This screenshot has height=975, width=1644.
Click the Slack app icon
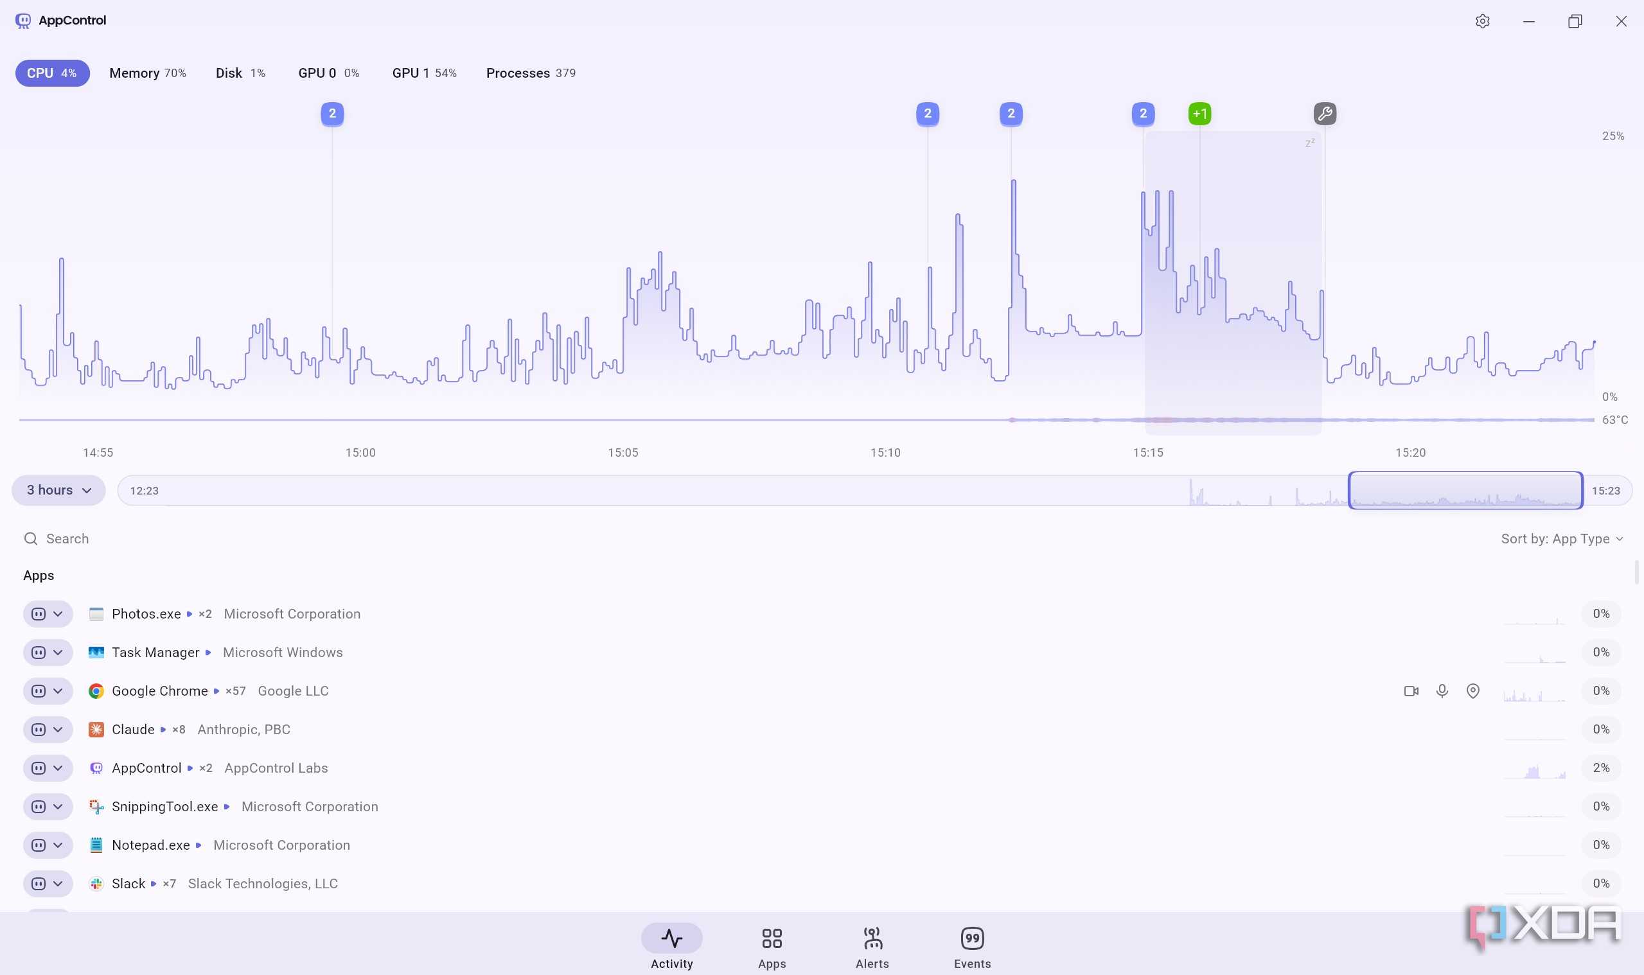(x=96, y=884)
